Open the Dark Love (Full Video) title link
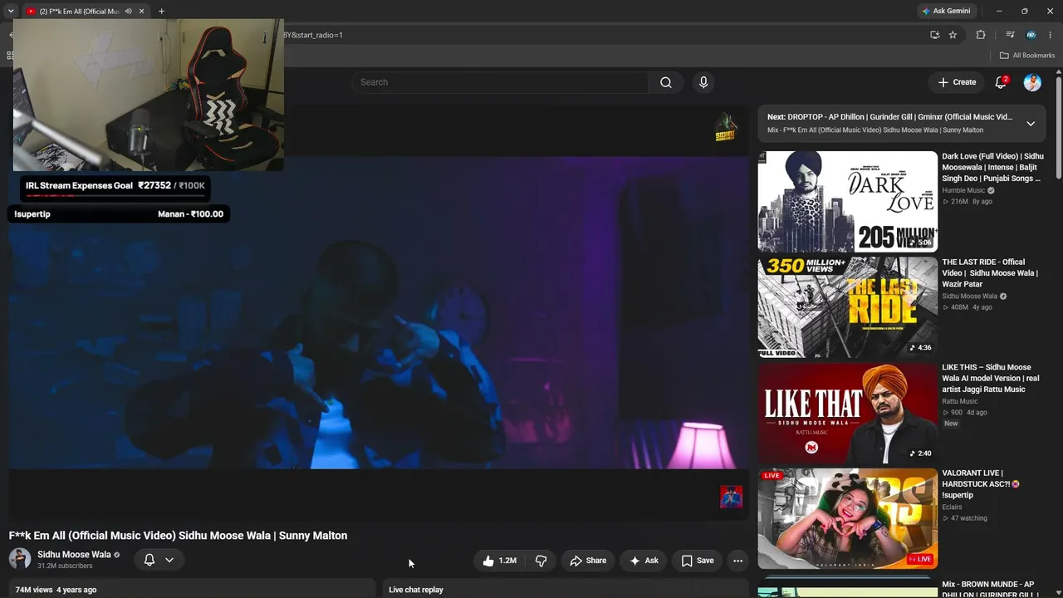Viewport: 1063px width, 598px height. pos(993,167)
